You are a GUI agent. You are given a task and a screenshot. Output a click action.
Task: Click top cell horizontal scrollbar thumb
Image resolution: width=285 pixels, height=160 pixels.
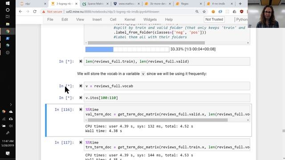coord(147,43)
